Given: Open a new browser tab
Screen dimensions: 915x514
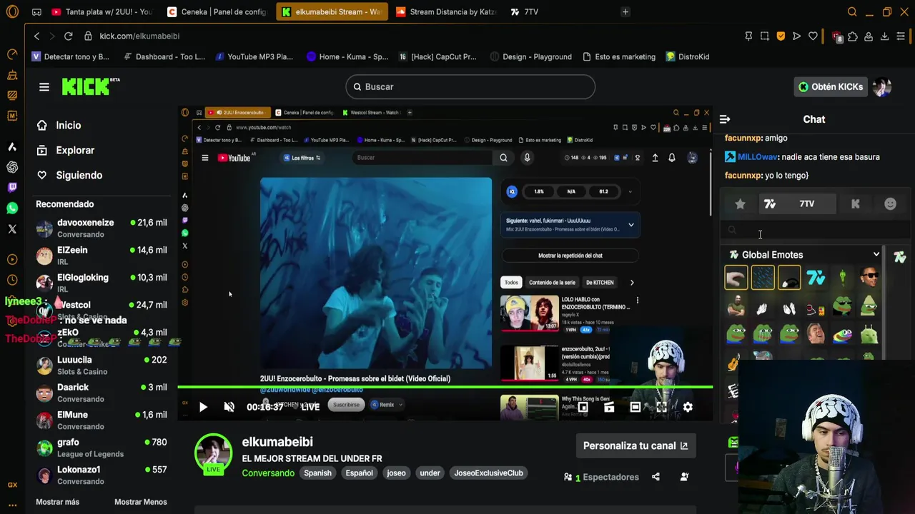Looking at the screenshot, I should [625, 12].
